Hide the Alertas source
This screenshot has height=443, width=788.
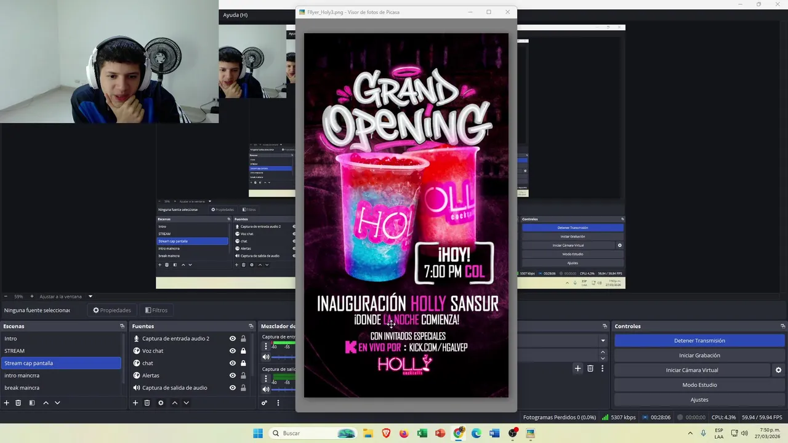(233, 375)
